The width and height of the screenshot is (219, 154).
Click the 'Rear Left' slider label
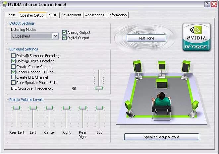point(17,132)
